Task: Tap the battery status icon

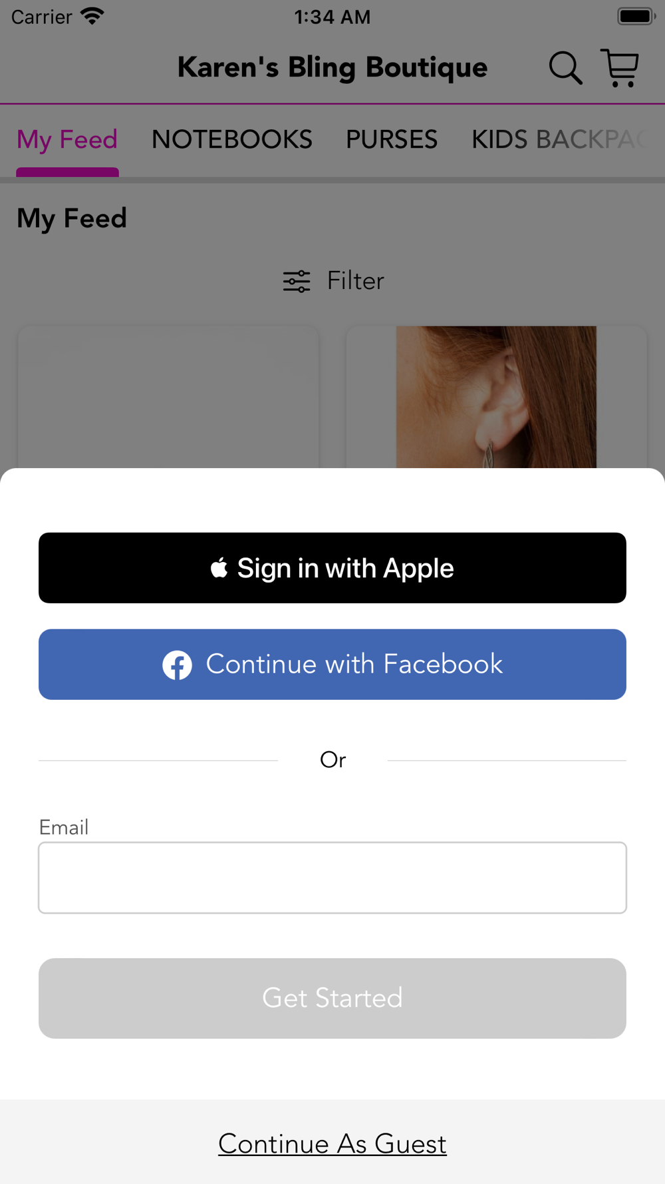Action: 636,16
